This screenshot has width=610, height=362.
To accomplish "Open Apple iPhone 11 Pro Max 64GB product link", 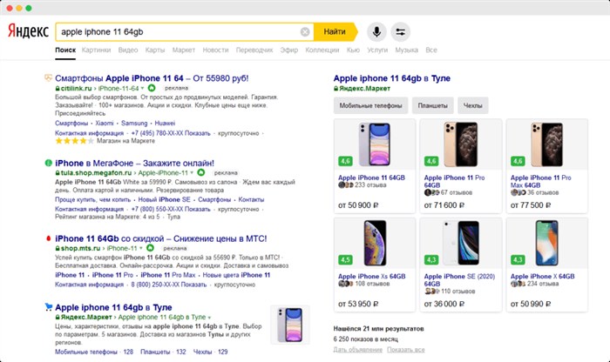I will 541,181.
